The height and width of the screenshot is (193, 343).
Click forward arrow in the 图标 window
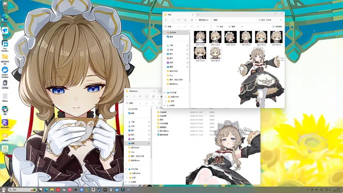pos(172,20)
